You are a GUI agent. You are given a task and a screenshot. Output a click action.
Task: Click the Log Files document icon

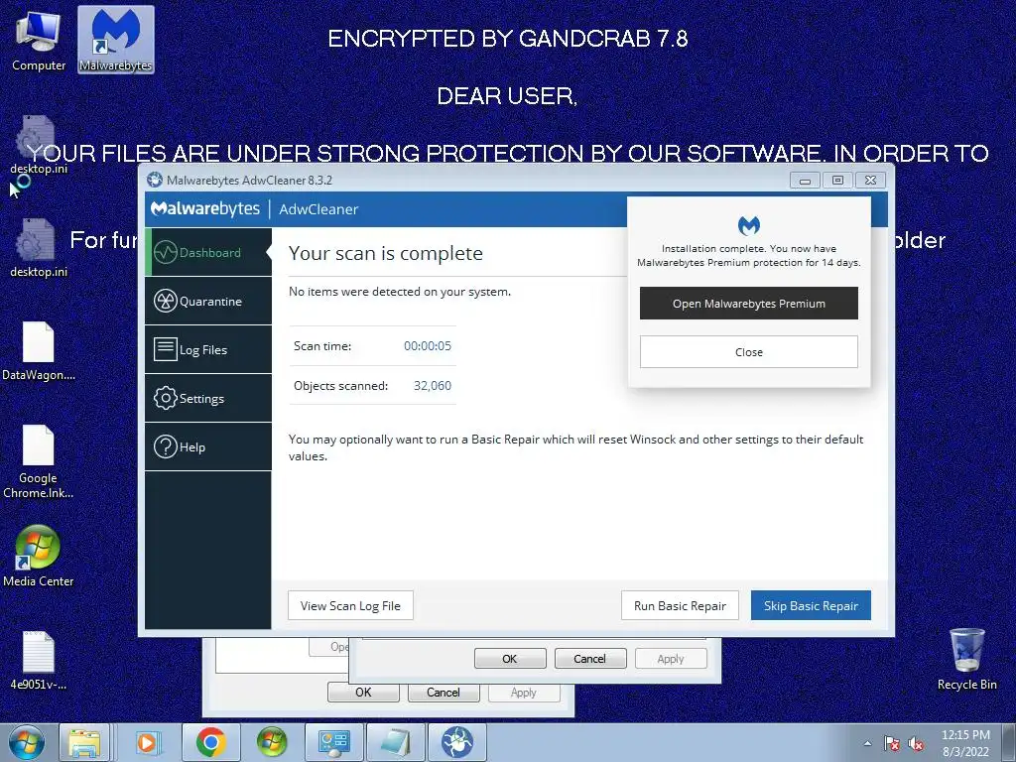pos(166,349)
